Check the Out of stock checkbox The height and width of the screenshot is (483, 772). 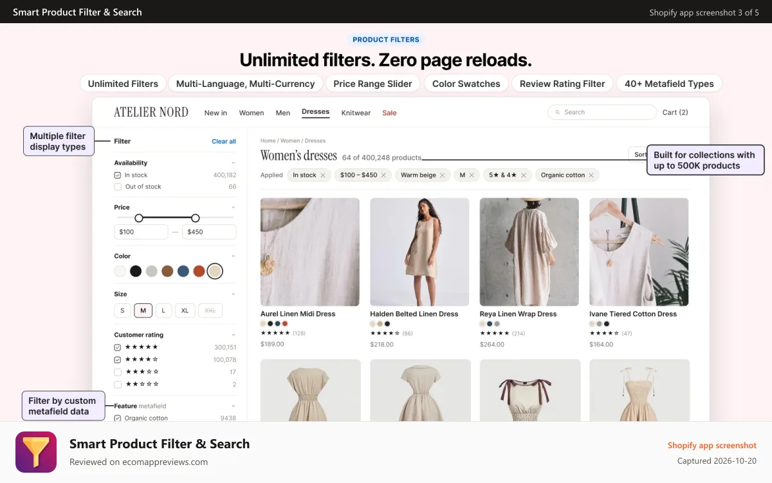pyautogui.click(x=118, y=187)
